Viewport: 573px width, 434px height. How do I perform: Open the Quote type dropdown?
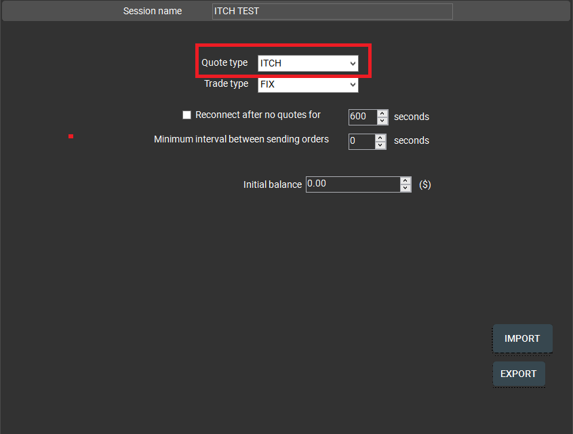point(308,63)
